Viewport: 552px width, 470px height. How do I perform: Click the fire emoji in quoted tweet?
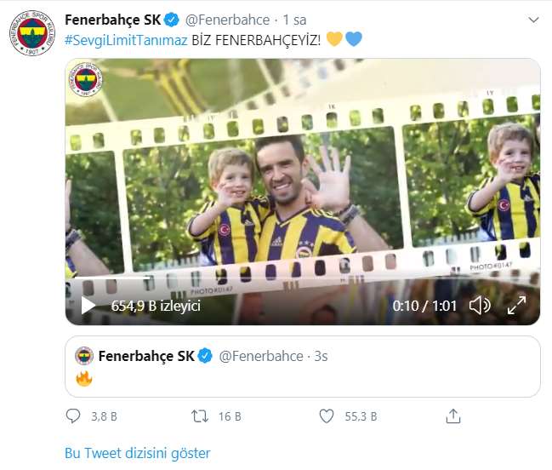(x=84, y=379)
